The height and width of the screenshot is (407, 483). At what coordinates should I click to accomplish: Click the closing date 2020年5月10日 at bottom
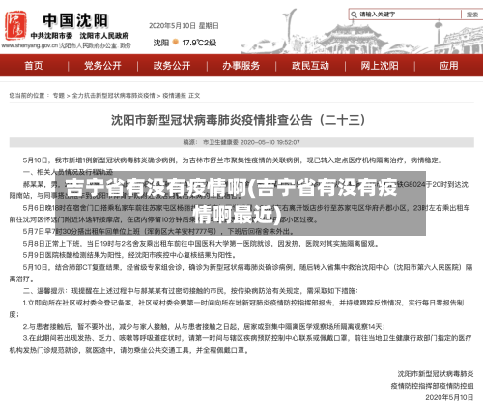[449, 397]
